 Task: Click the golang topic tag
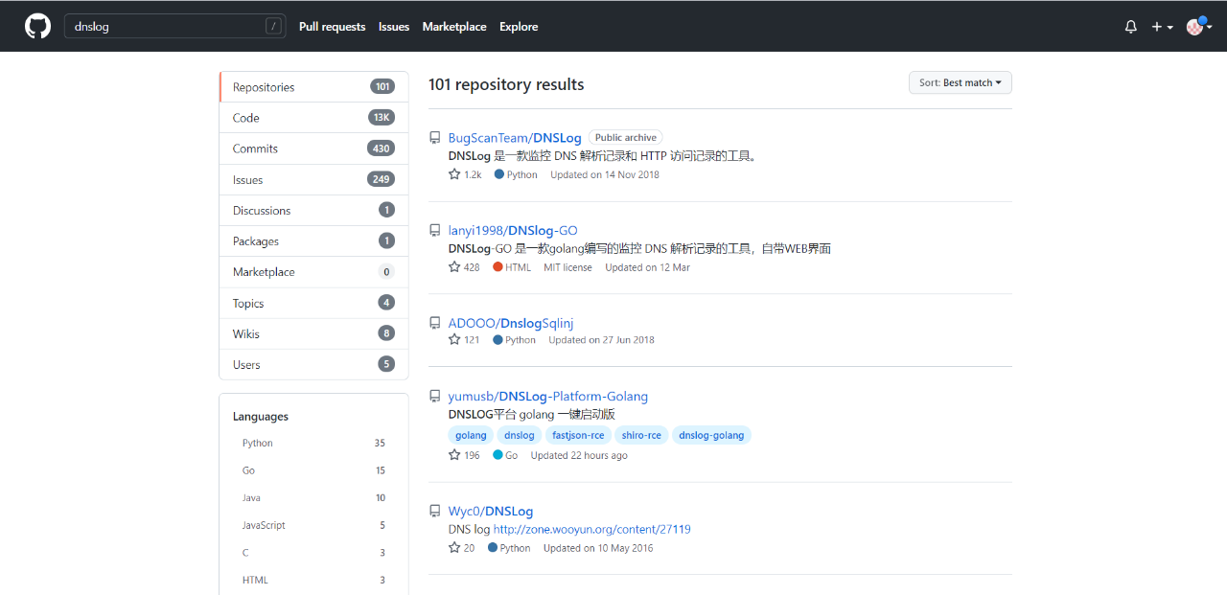click(471, 435)
